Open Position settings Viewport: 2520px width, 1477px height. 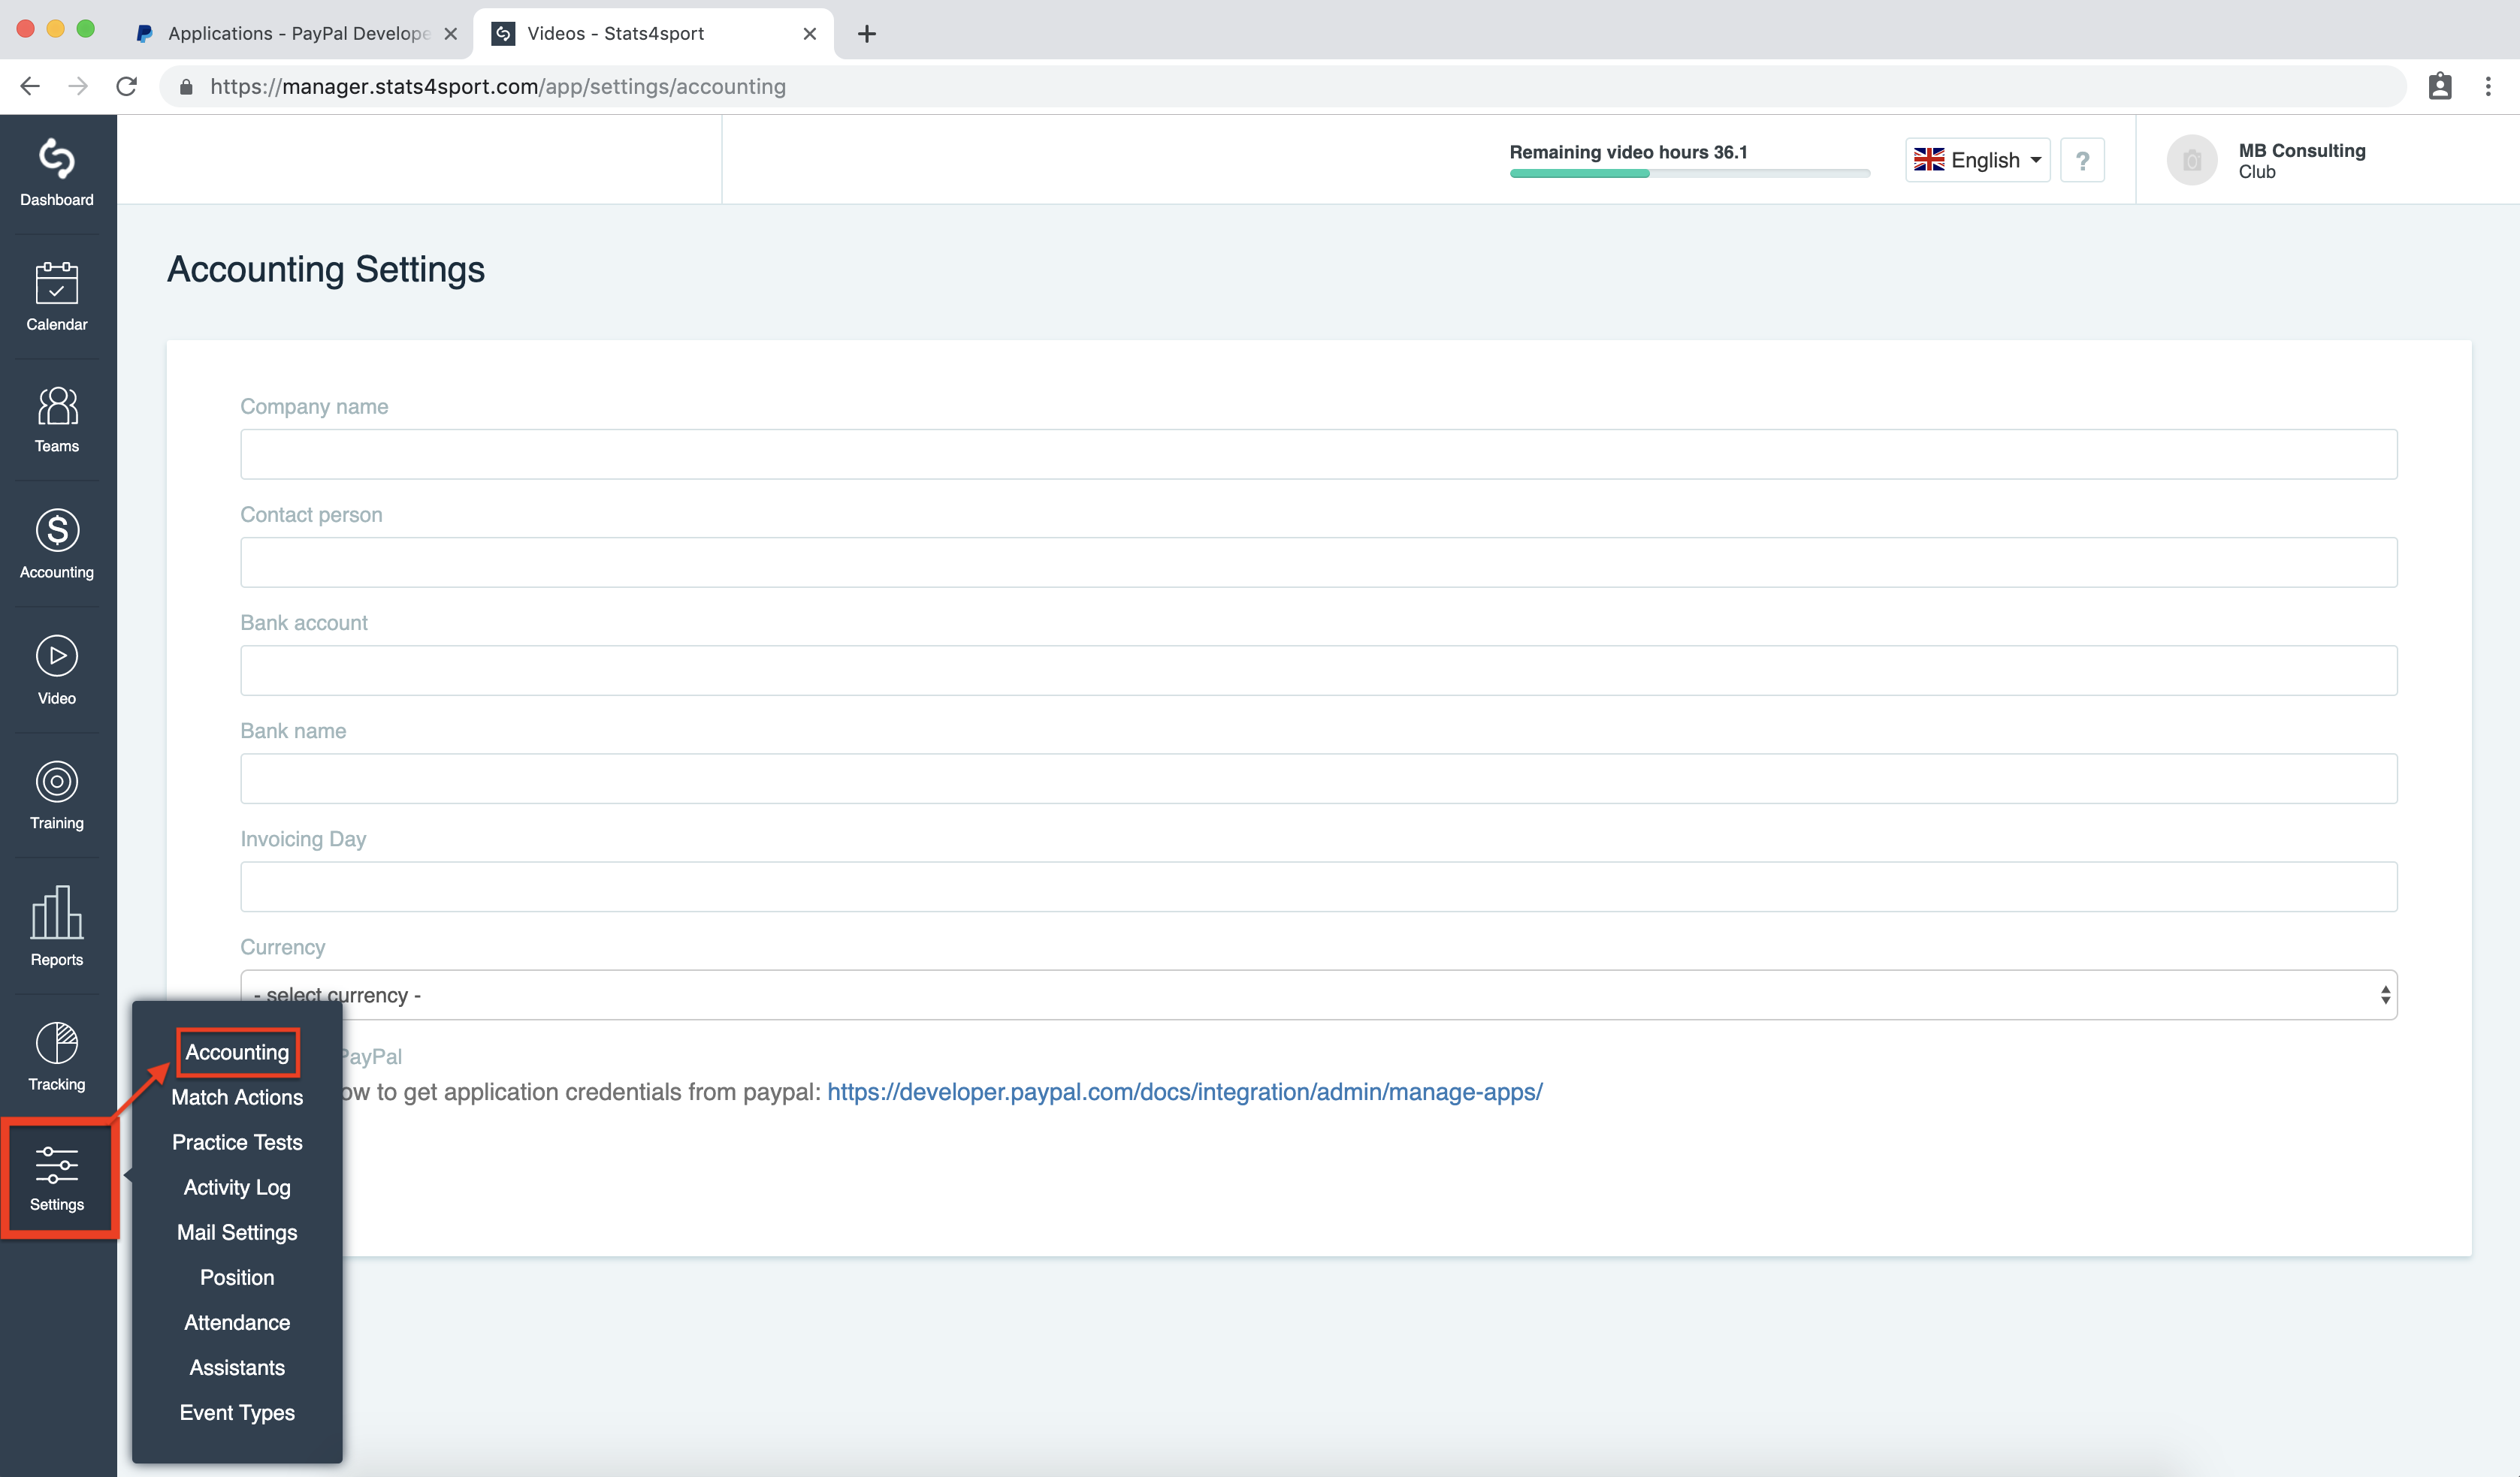tap(237, 1277)
